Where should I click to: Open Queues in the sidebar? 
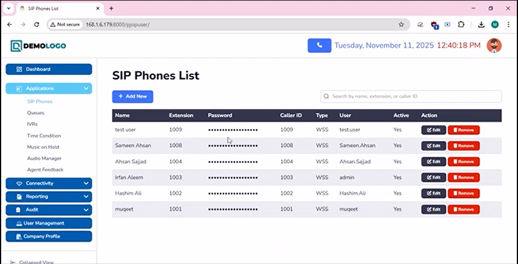tap(36, 113)
